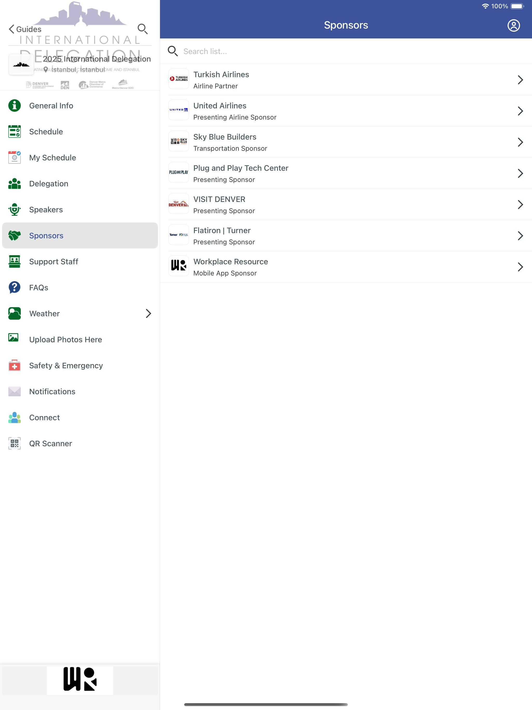The image size is (532, 710).
Task: Tap 'Presenting Airline Sponsor' subtitle
Action: [235, 117]
